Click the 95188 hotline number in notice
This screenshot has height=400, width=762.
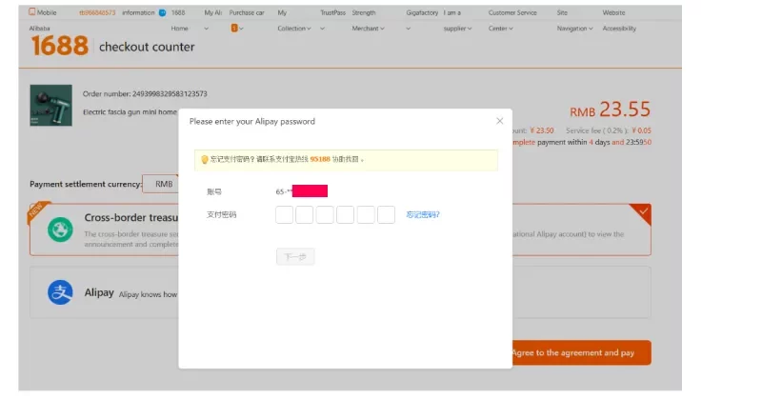[x=320, y=159]
